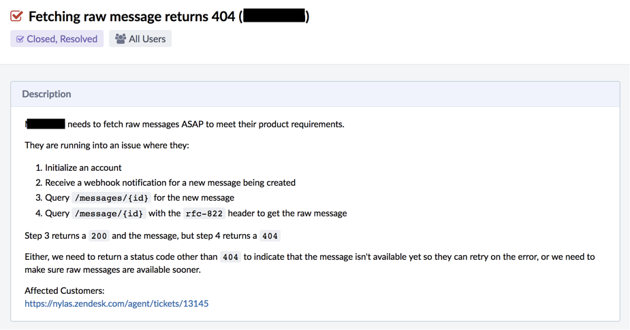Click the 200 status code snippet
The height and width of the screenshot is (330, 630).
99,236
